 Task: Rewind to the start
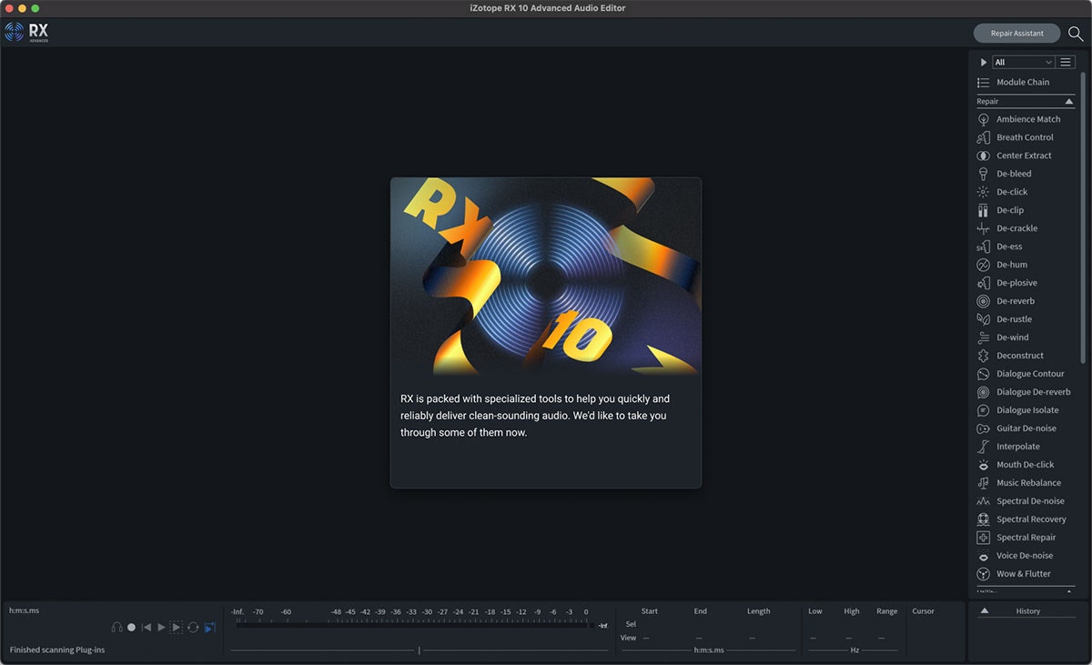147,628
